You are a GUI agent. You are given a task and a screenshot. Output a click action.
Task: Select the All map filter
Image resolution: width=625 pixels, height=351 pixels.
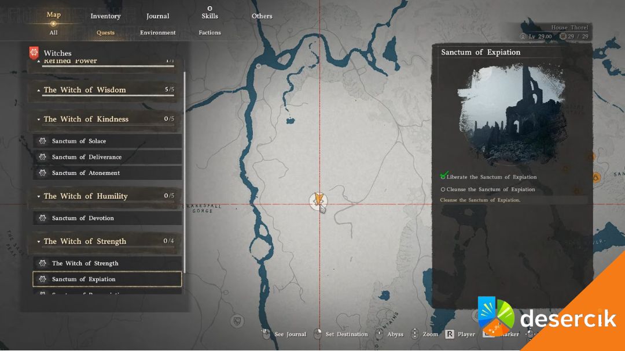tap(53, 33)
